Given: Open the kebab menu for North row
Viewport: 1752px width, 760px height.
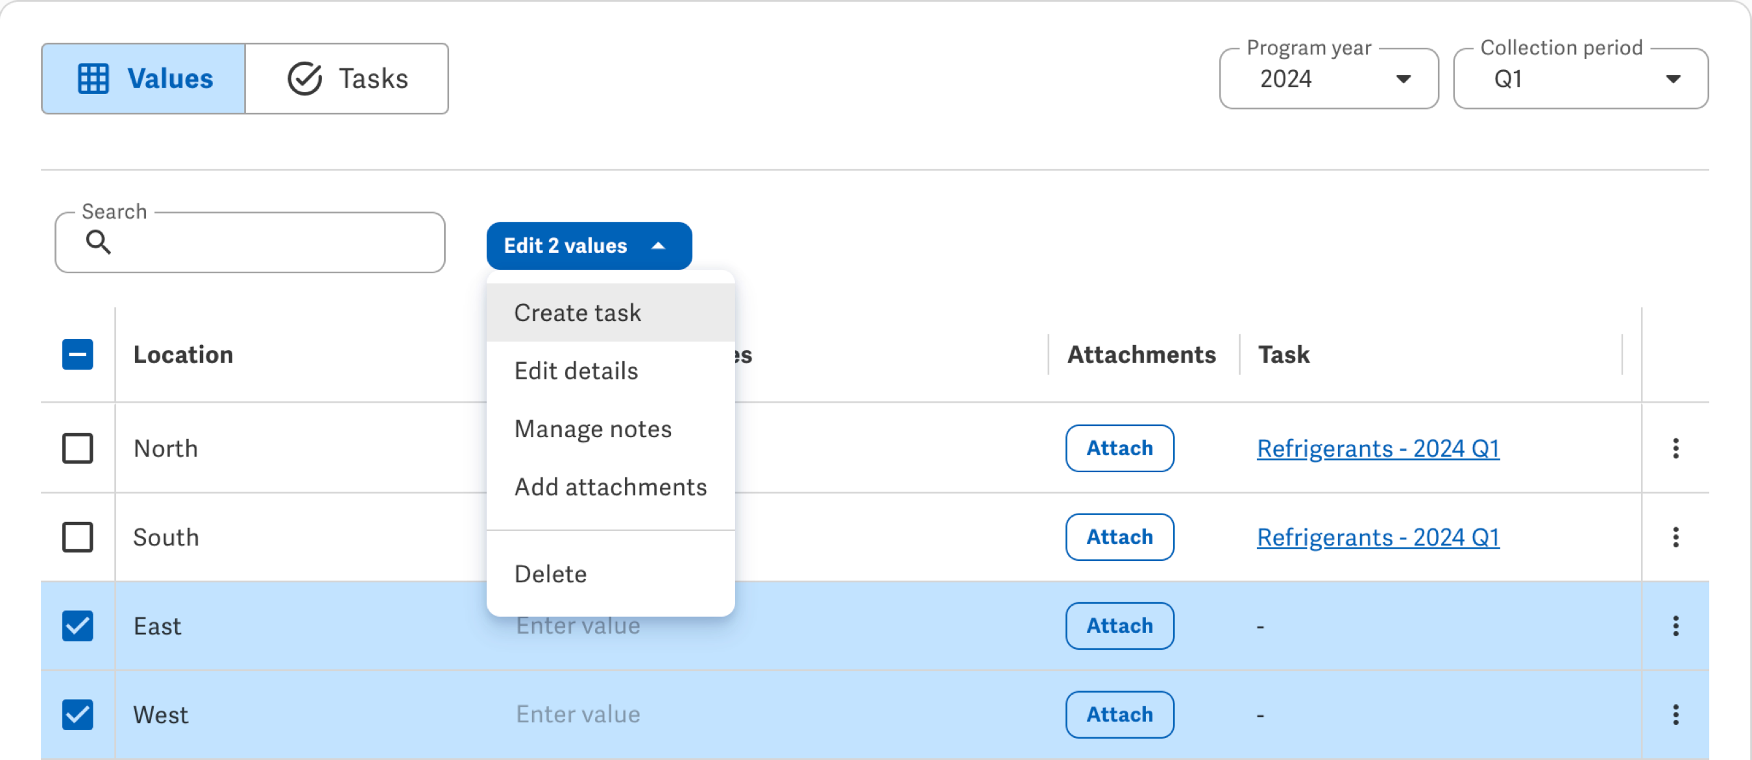Looking at the screenshot, I should coord(1675,448).
